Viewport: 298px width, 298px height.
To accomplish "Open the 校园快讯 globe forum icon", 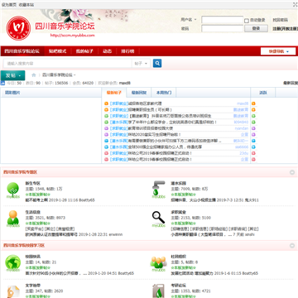I will pos(13,263).
